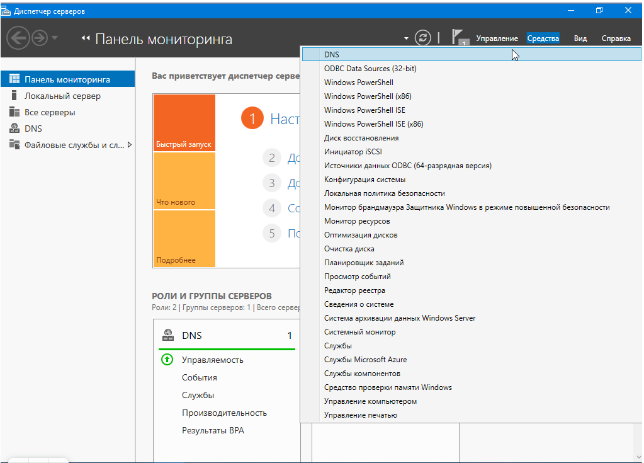Choose Службы Microsoft Azure menu entry

pyautogui.click(x=472, y=360)
